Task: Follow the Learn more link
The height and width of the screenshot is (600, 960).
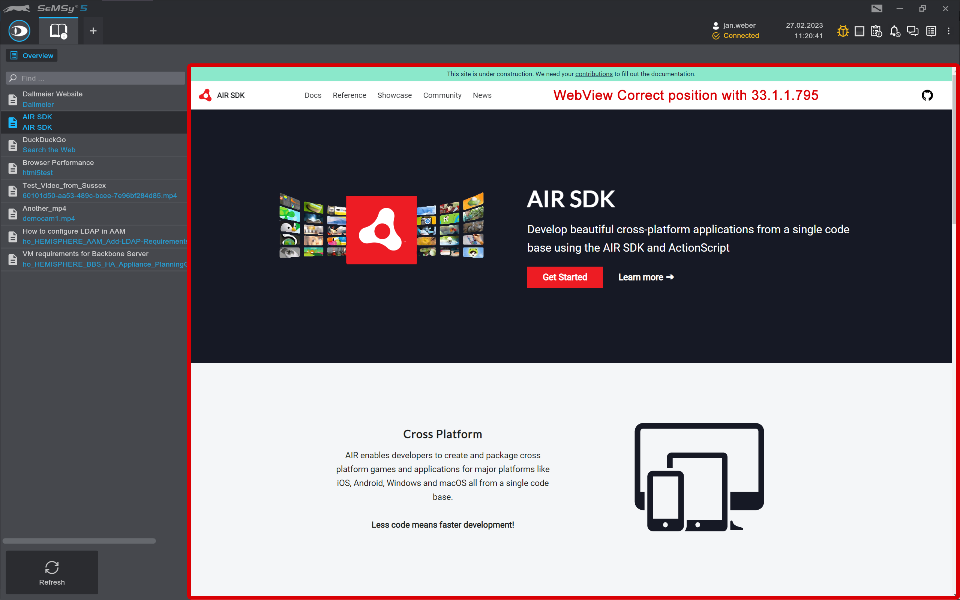Action: (x=645, y=277)
